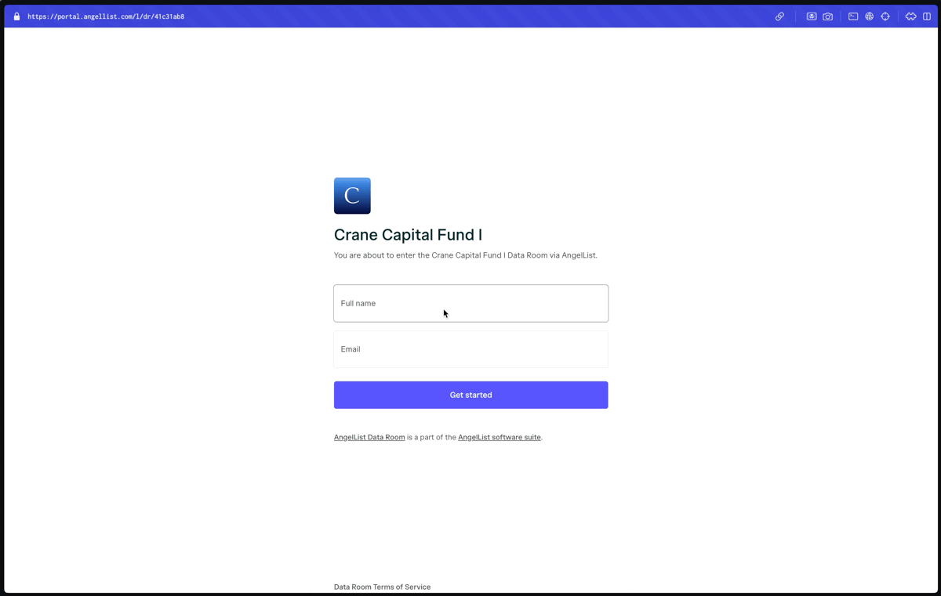
Task: Take a screenshot using the camera icon
Action: [828, 16]
